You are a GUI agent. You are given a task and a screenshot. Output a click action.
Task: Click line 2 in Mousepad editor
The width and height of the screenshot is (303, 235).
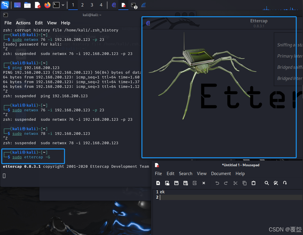tap(231, 197)
